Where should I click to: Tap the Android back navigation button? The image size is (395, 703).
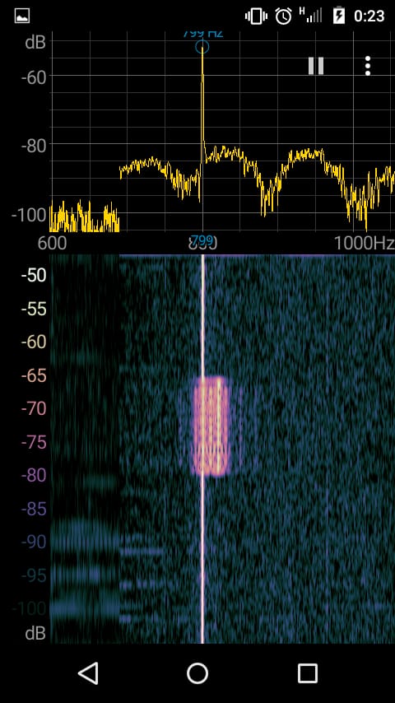pyautogui.click(x=88, y=673)
